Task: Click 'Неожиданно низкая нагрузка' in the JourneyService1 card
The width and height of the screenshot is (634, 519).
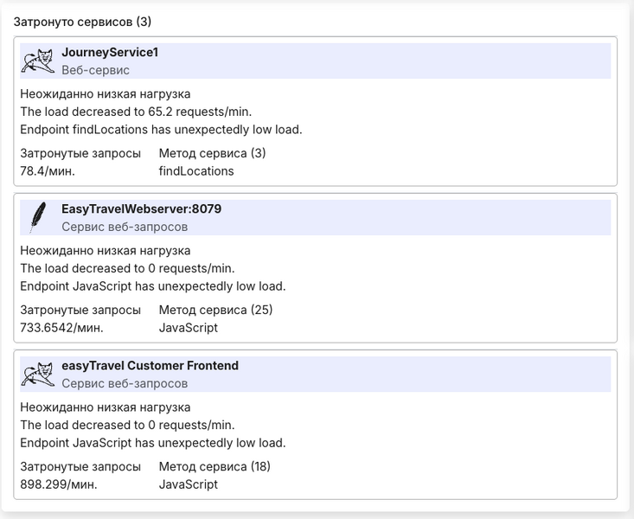Action: 106,93
